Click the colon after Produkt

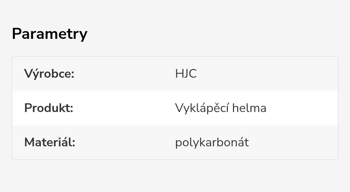72,109
